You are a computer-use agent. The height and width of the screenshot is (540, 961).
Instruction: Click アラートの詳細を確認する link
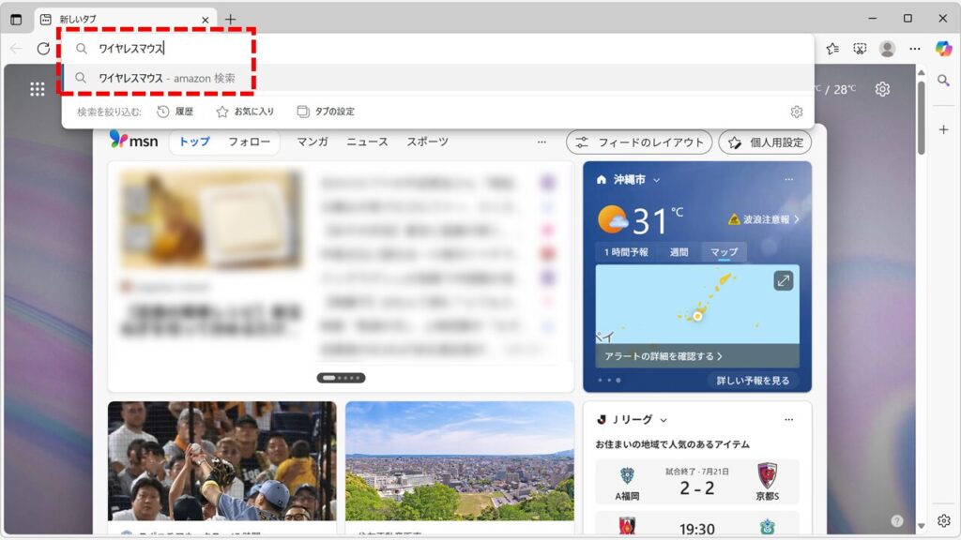tap(664, 356)
